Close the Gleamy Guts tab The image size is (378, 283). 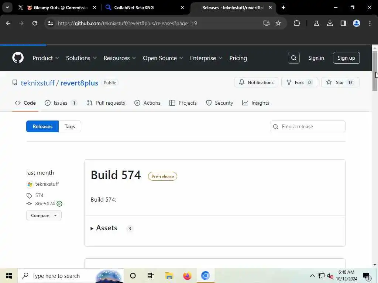(94, 7)
